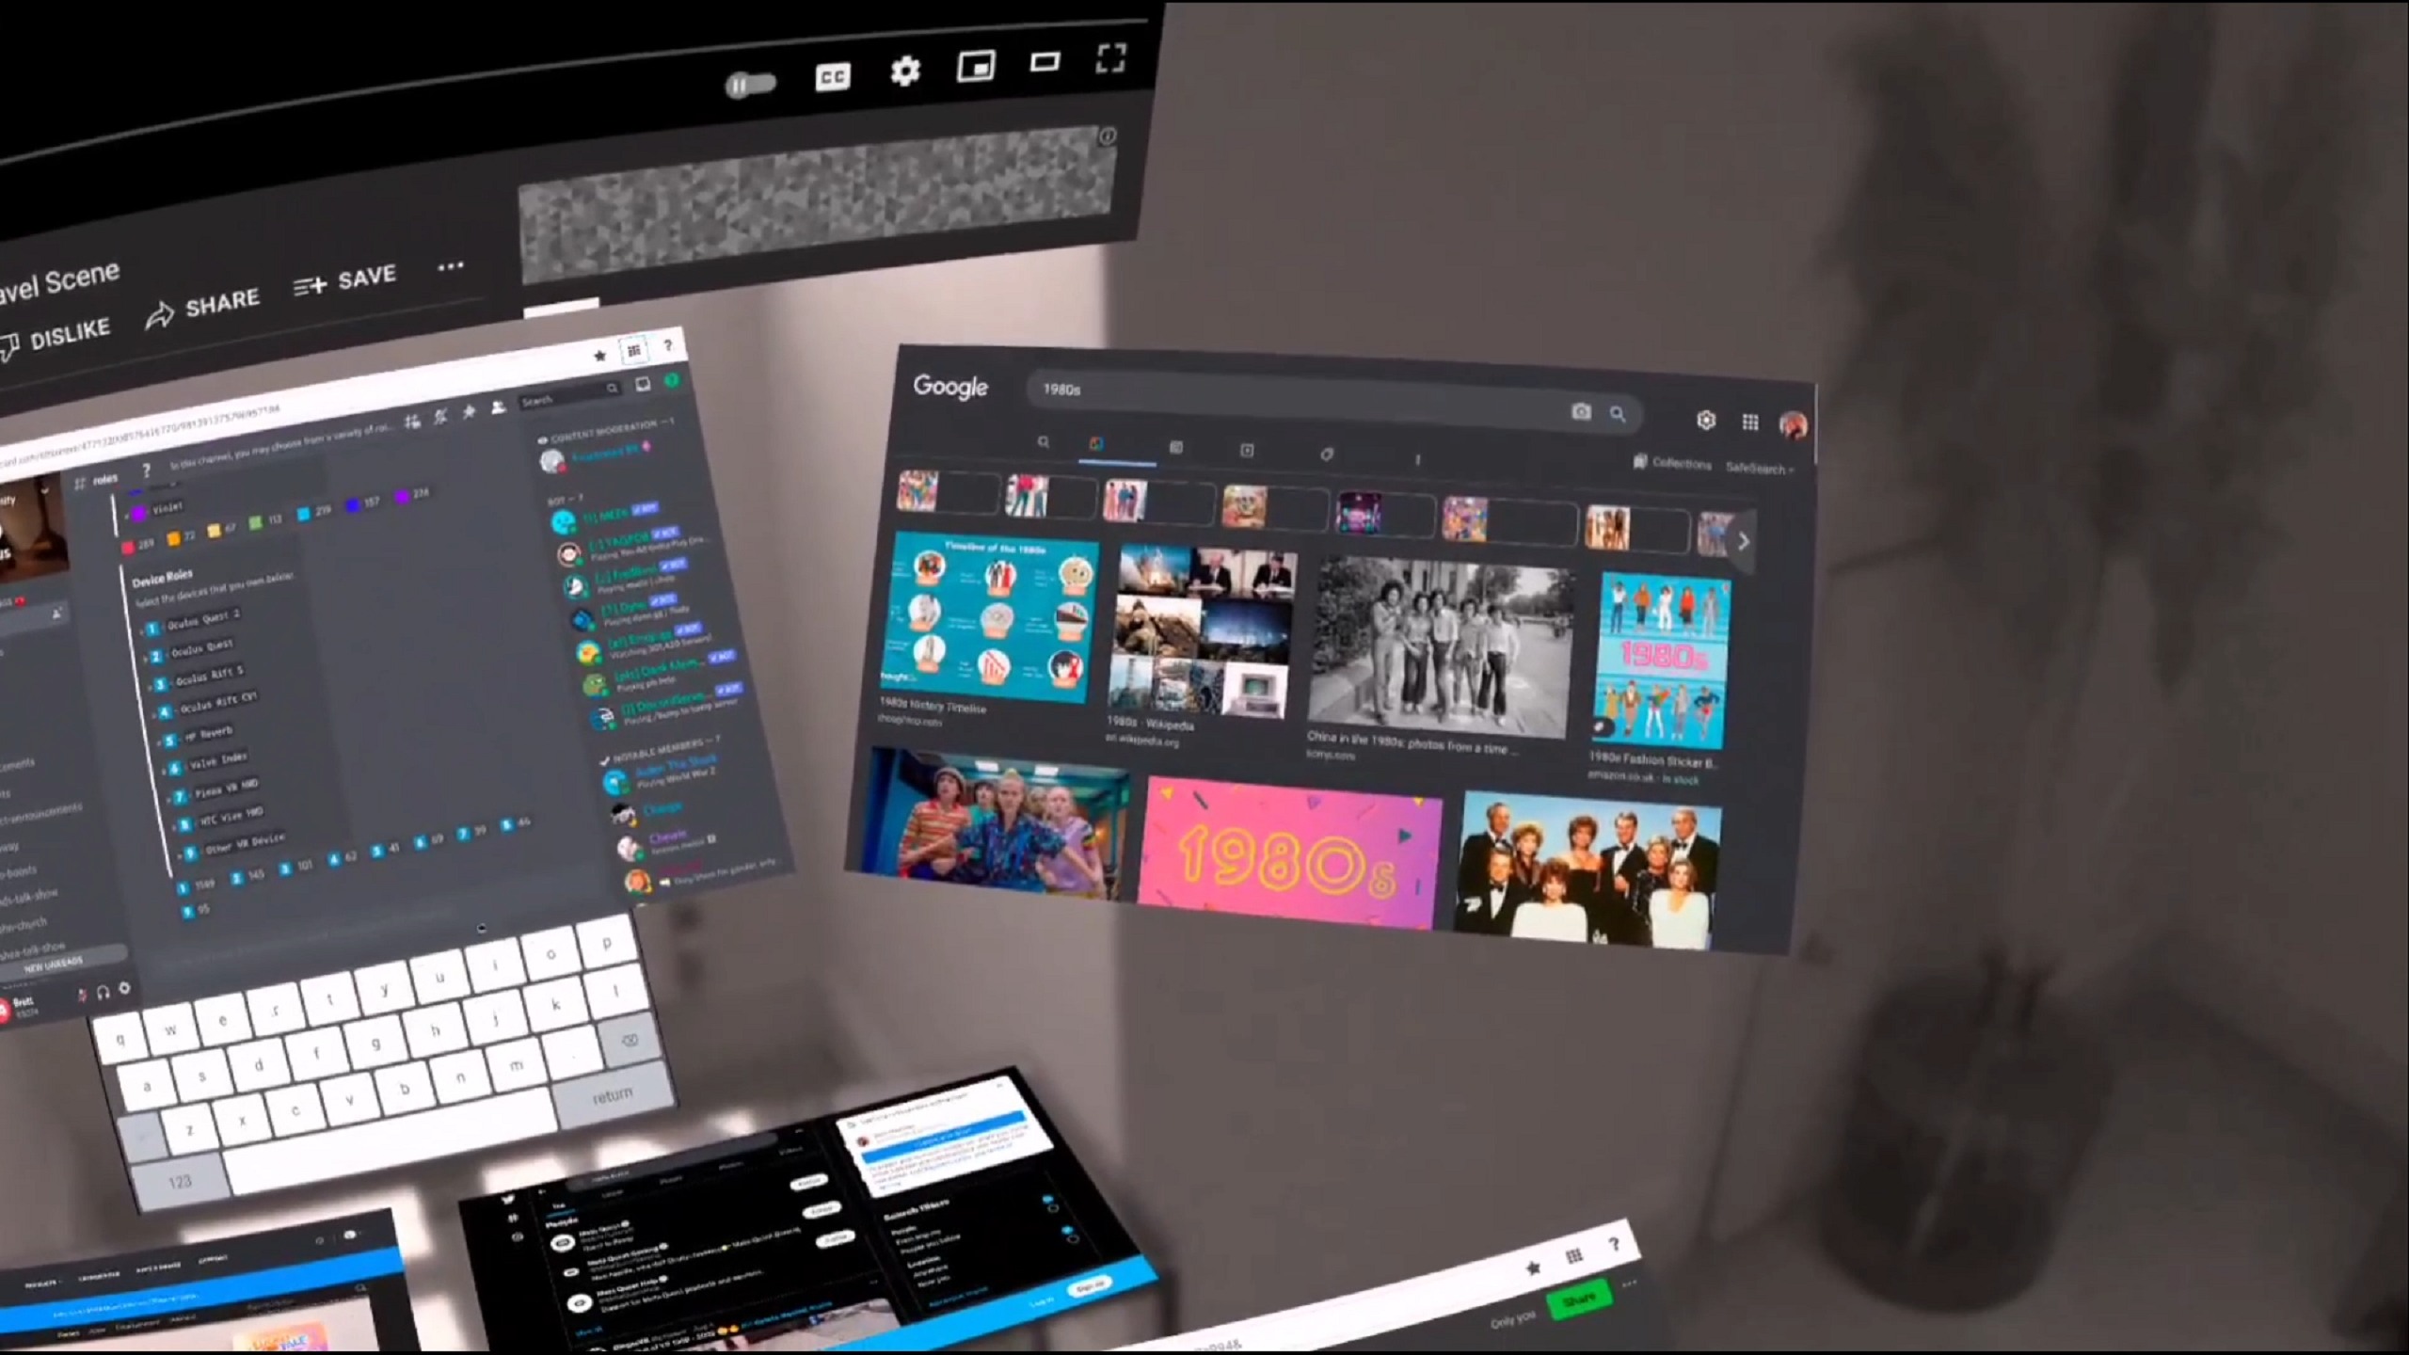2409x1355 pixels.
Task: Click the closed captions CC icon
Action: coord(831,70)
